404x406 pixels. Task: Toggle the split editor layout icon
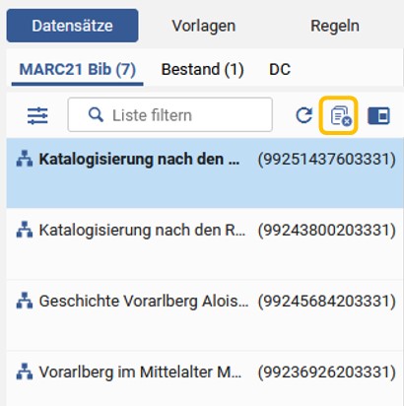[378, 115]
